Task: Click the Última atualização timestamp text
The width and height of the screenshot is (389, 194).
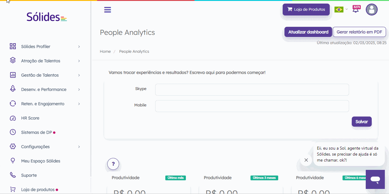Action: coord(351,43)
